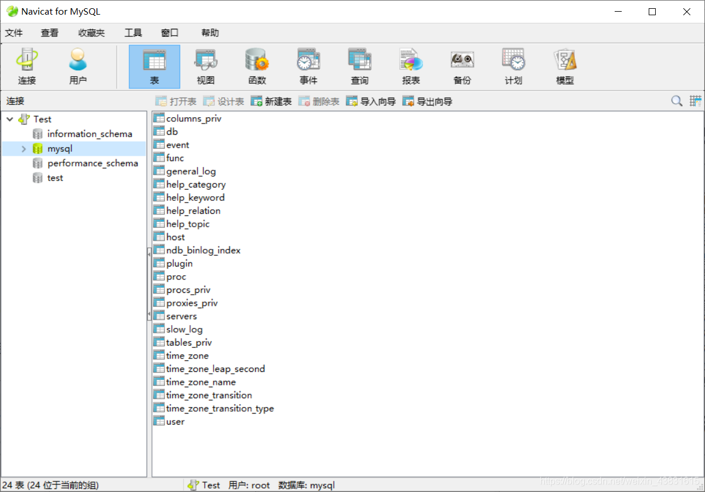The height and width of the screenshot is (492, 705).
Task: Select the general_log table
Action: [x=191, y=171]
